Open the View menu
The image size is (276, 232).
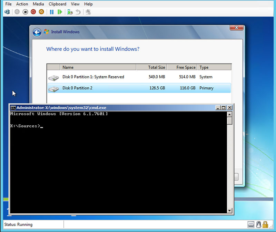point(75,4)
